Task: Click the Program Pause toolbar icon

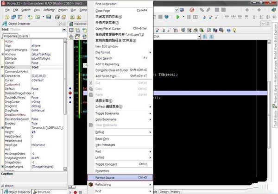Action: point(189,17)
